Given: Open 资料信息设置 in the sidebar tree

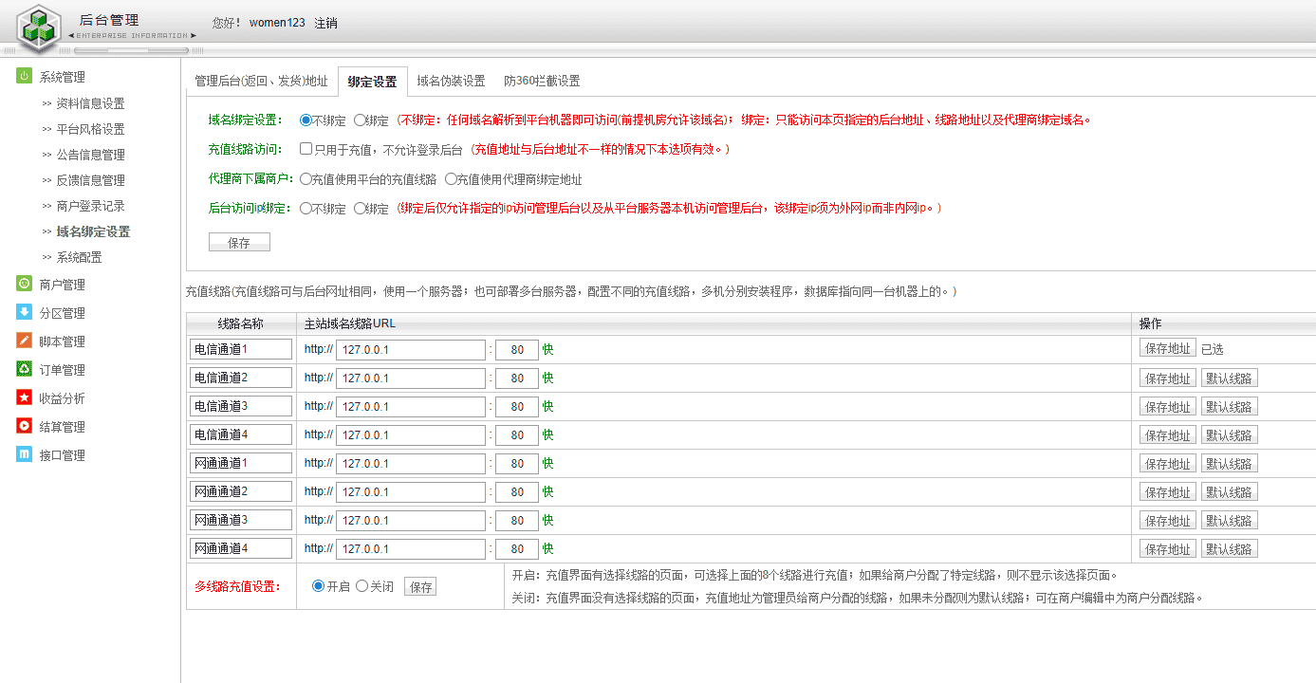Looking at the screenshot, I should [90, 103].
